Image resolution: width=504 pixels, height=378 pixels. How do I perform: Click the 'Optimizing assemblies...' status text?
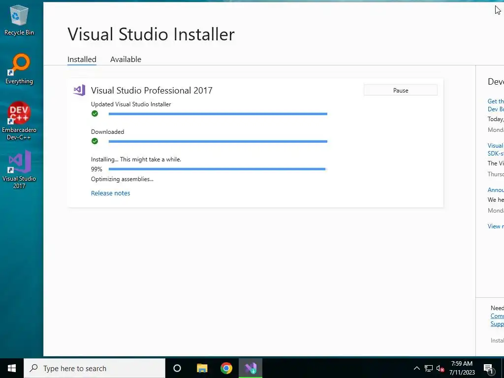tap(122, 179)
